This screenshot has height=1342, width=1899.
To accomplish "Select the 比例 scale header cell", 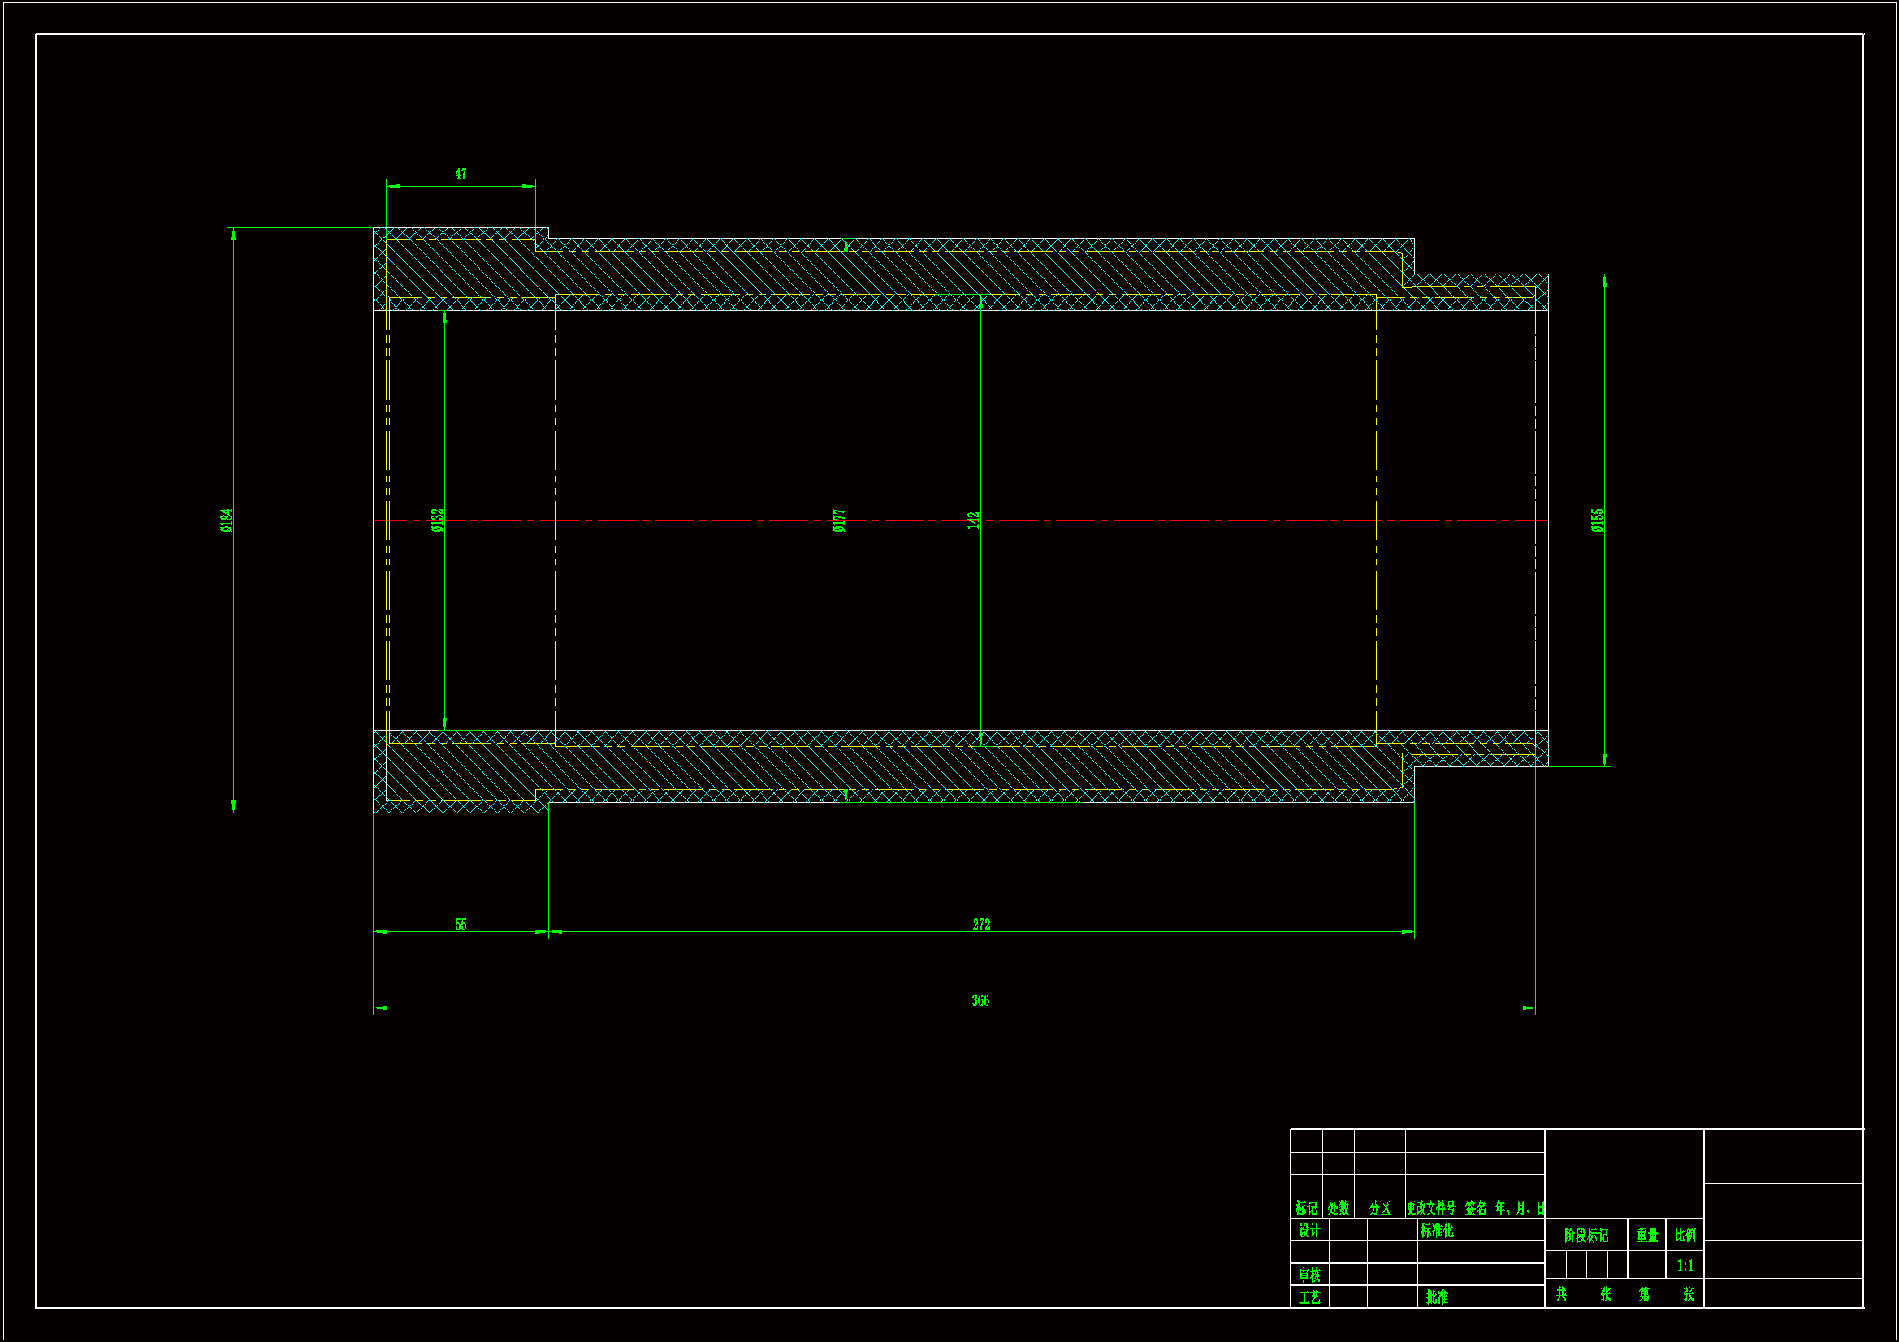I will [1685, 1236].
